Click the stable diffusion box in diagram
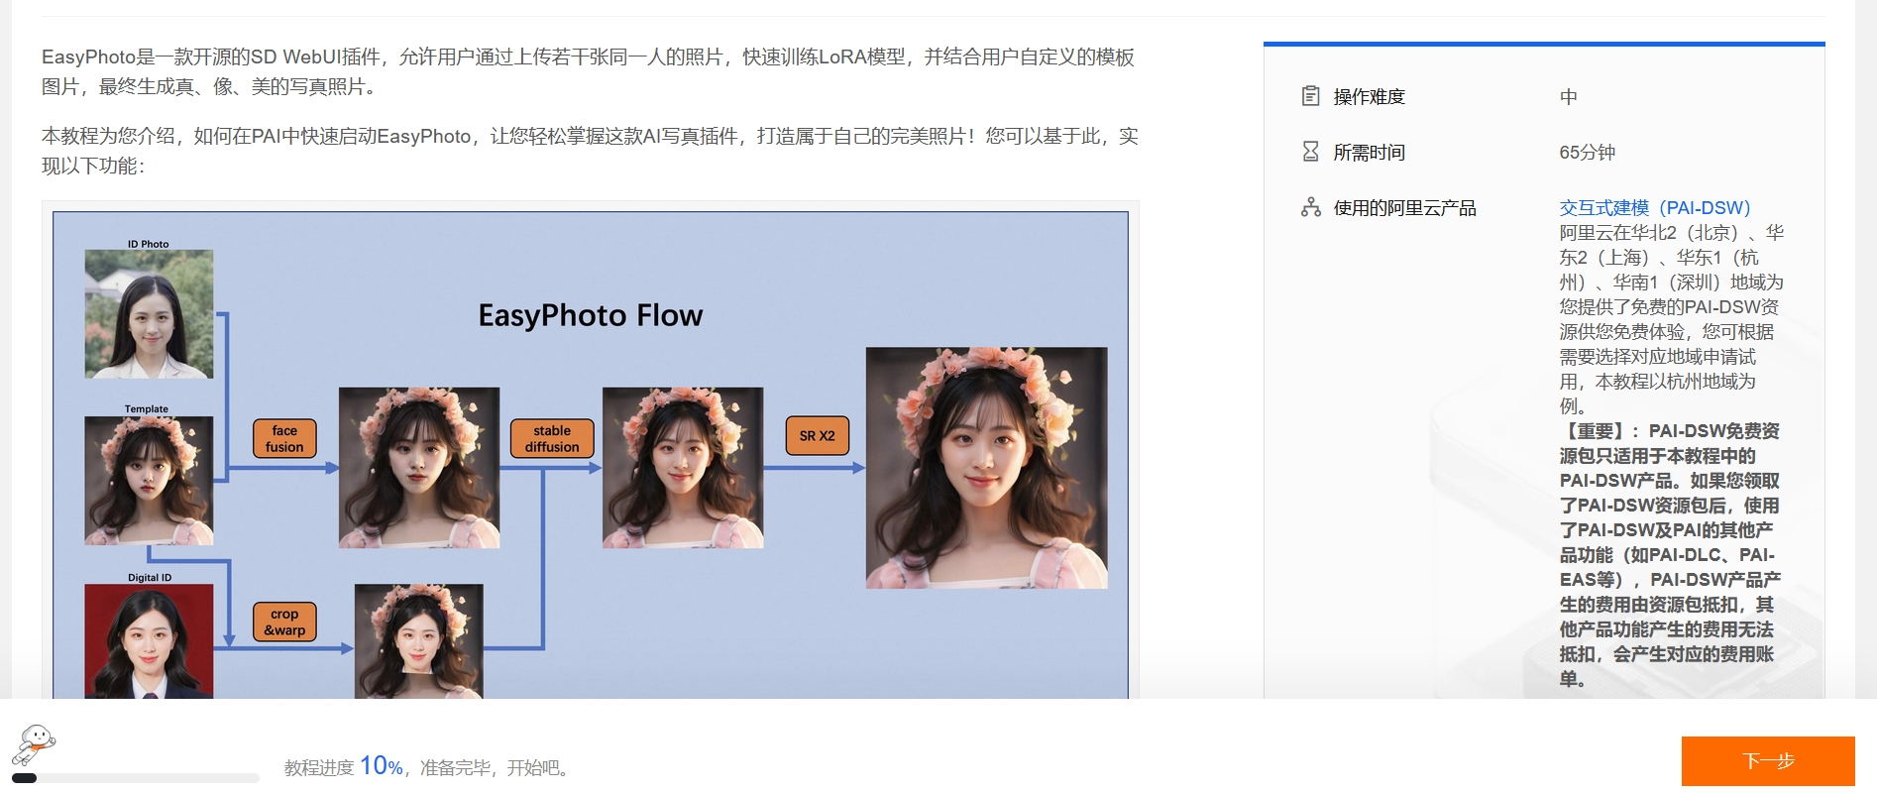Screen dimensions: 1877x794 [x=552, y=439]
